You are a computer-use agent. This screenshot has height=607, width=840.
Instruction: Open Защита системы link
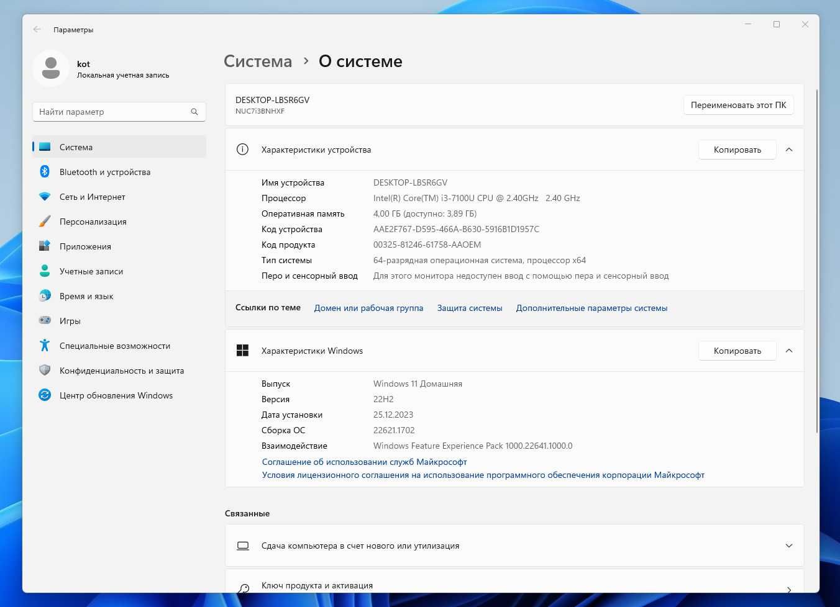pos(470,308)
